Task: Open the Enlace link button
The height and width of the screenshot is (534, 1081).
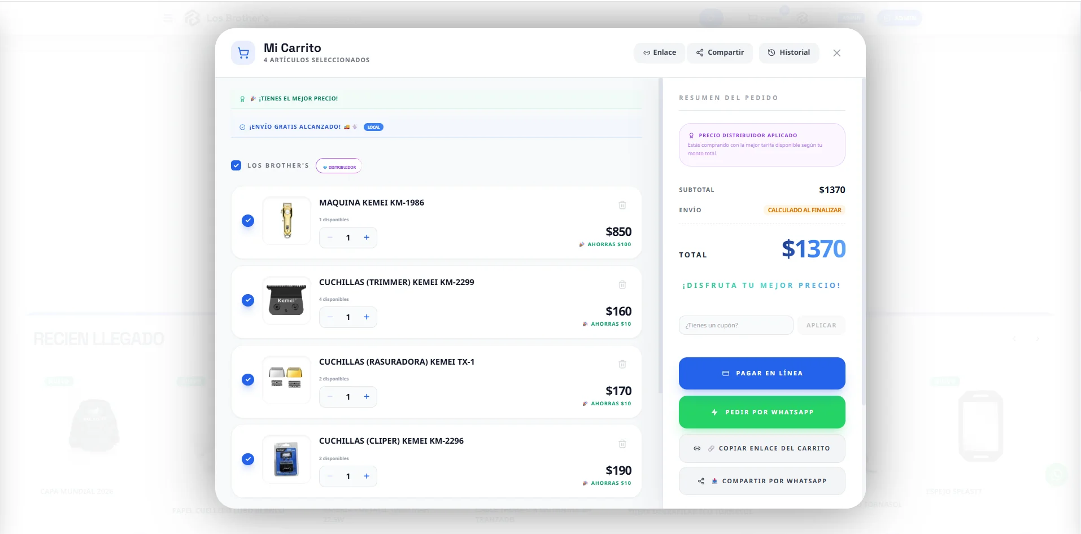Action: coord(659,52)
